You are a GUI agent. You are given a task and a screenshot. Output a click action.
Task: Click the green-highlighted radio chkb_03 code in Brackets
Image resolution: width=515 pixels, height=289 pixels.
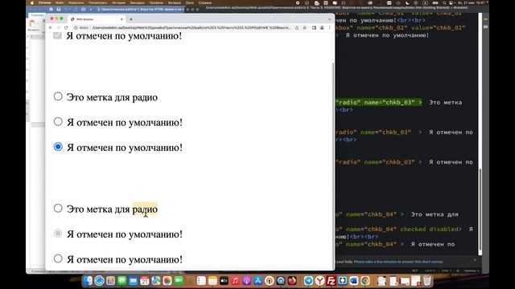click(x=379, y=102)
